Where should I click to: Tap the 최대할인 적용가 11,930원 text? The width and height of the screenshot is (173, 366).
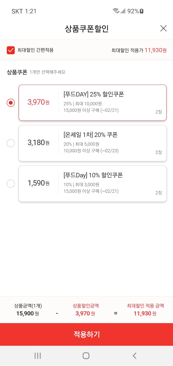[139, 50]
